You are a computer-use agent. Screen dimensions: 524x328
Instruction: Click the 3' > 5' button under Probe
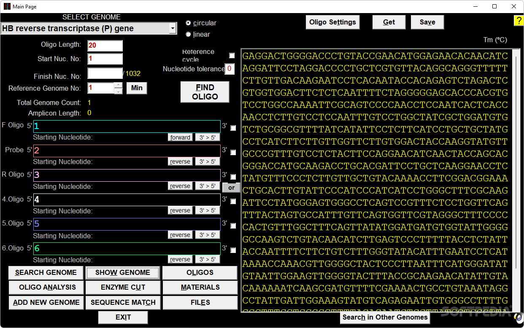(x=208, y=161)
